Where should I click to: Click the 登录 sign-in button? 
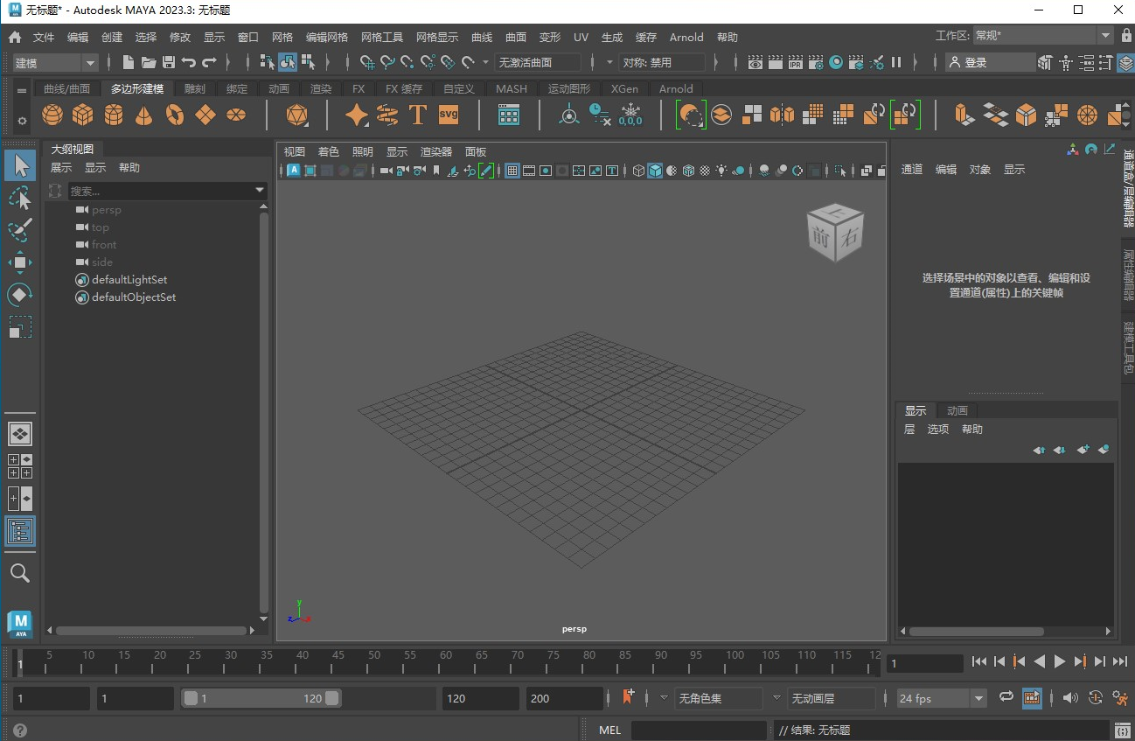[991, 62]
